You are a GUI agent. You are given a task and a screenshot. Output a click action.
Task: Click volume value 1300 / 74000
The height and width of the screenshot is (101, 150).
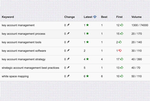(140, 25)
